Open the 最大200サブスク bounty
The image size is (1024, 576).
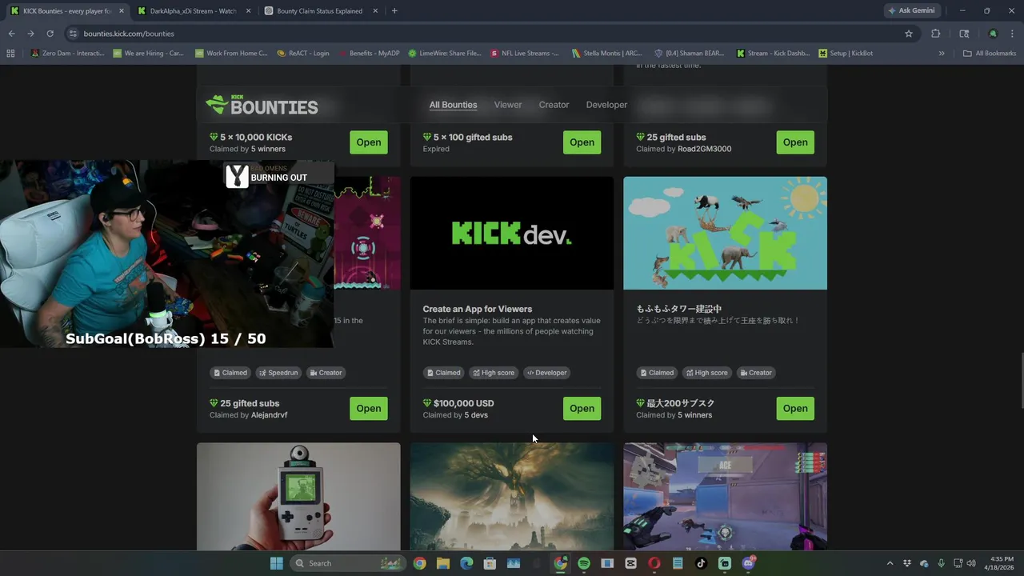(795, 408)
